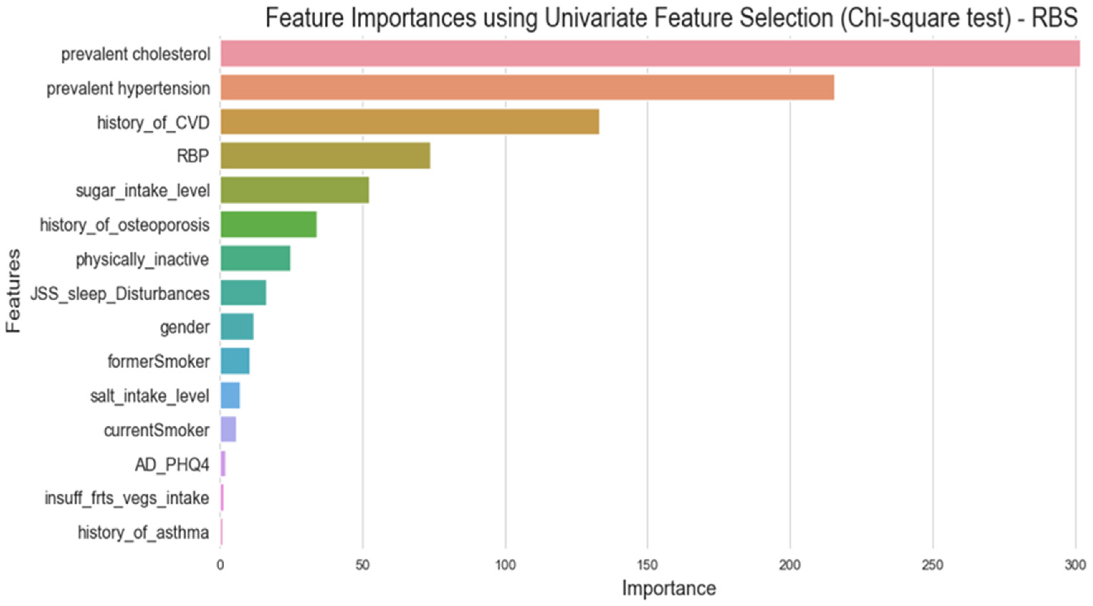This screenshot has height=606, width=1093.
Task: Click the chart title text
Action: coord(671,18)
